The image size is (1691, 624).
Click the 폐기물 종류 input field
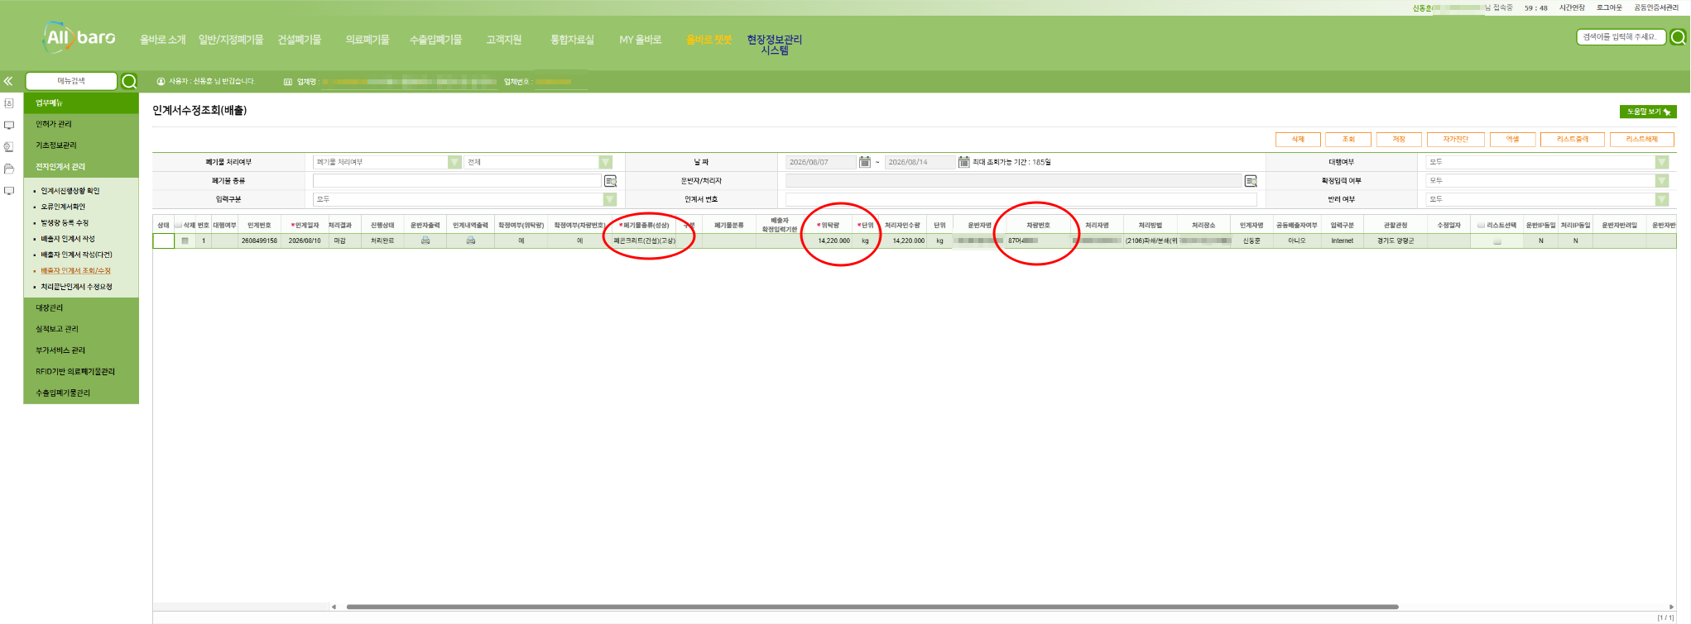pos(457,180)
